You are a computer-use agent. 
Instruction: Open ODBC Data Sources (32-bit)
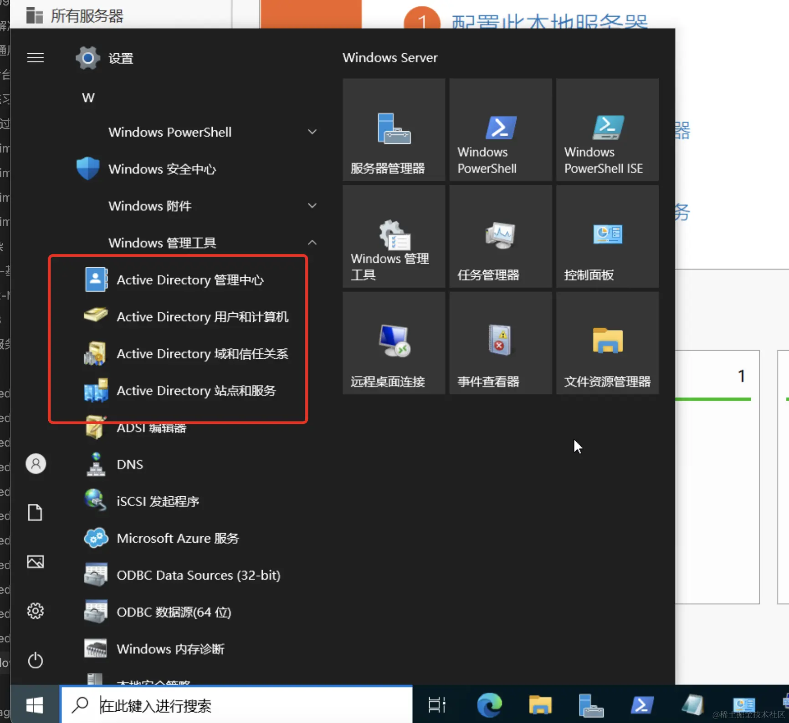(x=182, y=575)
